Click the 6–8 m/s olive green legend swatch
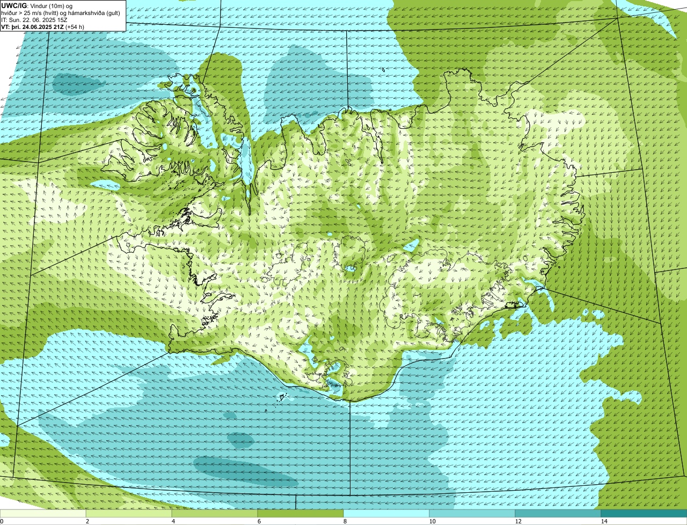 point(301,513)
